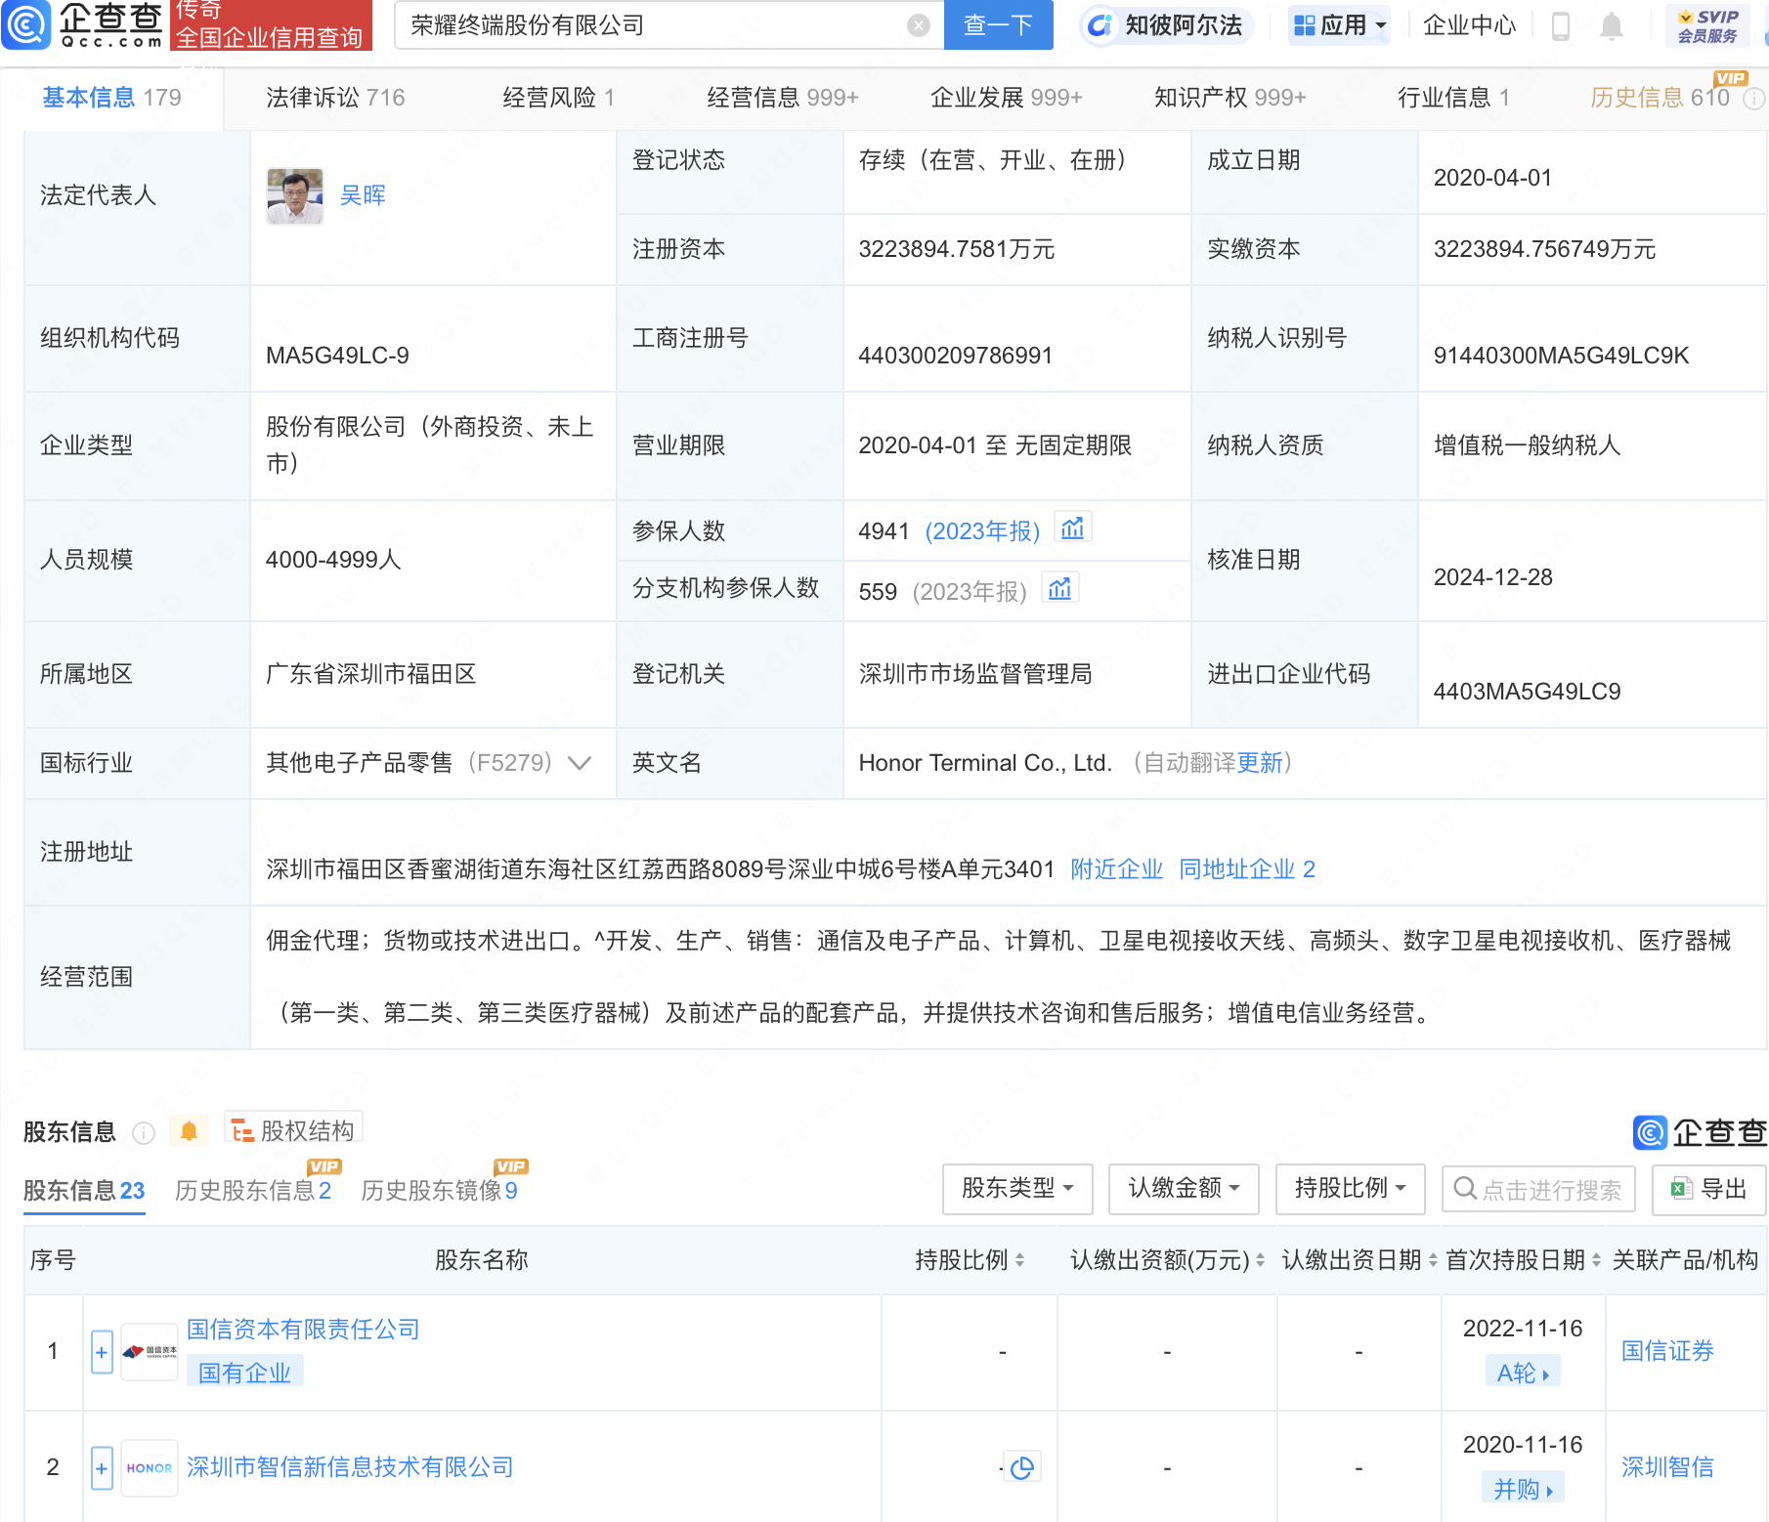
Task: Click HONOR logo thumbnail in row 2
Action: click(150, 1467)
